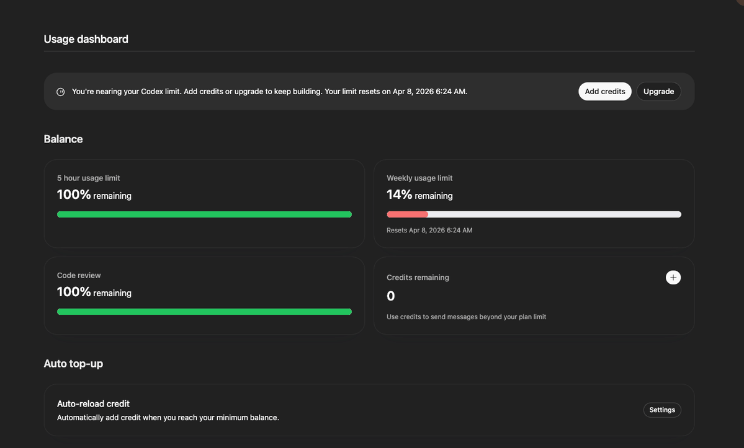
Task: Click 'Automatically add credit' description text
Action: (x=168, y=418)
